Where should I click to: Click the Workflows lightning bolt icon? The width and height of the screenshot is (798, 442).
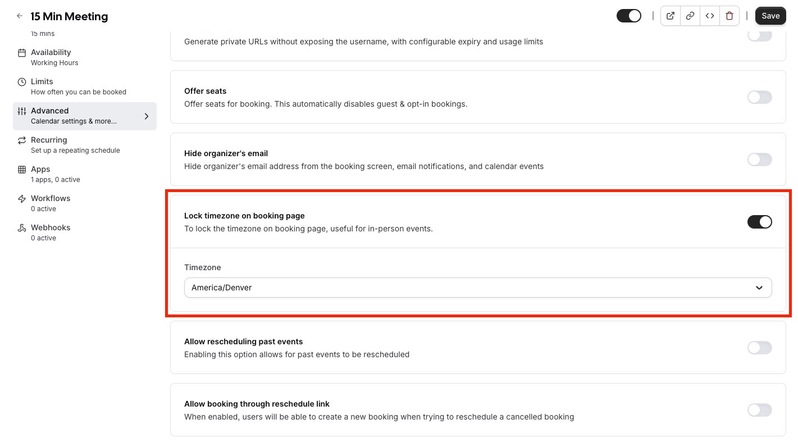(22, 199)
